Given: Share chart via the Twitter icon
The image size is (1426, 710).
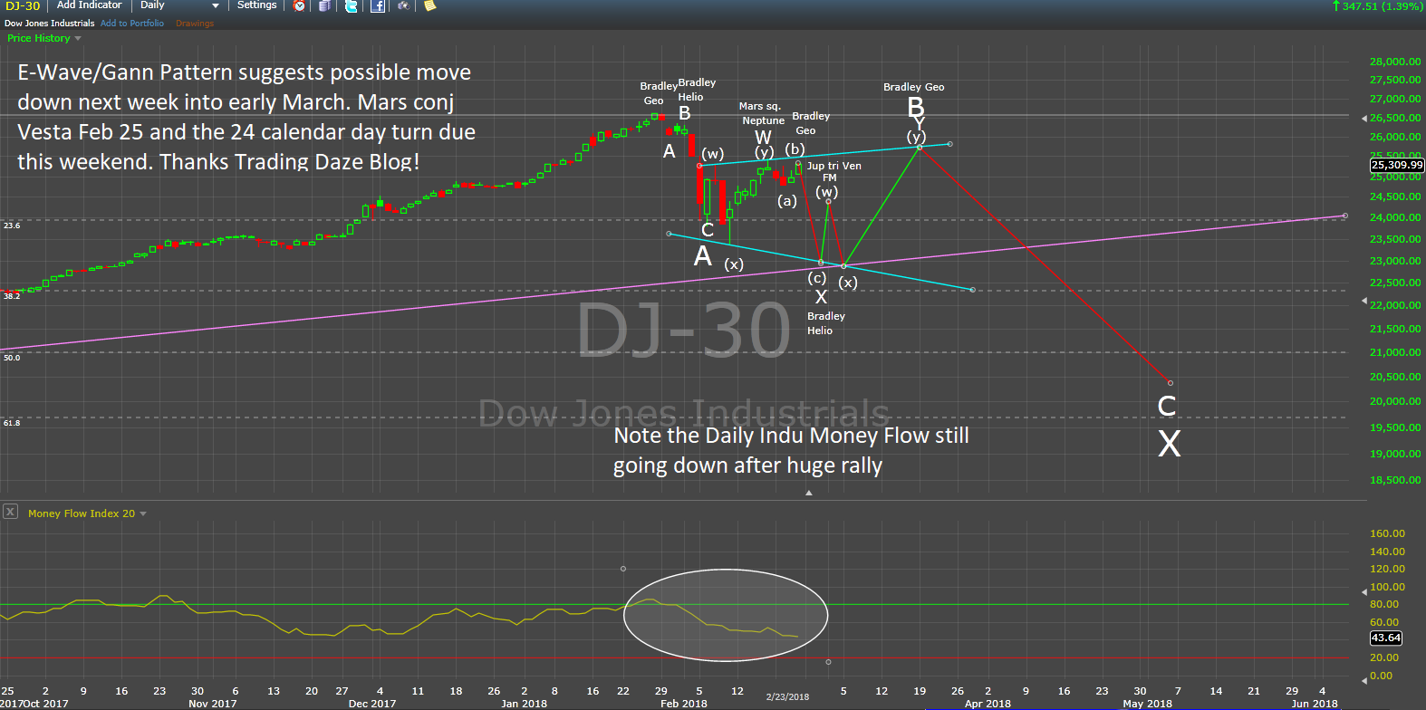Looking at the screenshot, I should [352, 5].
